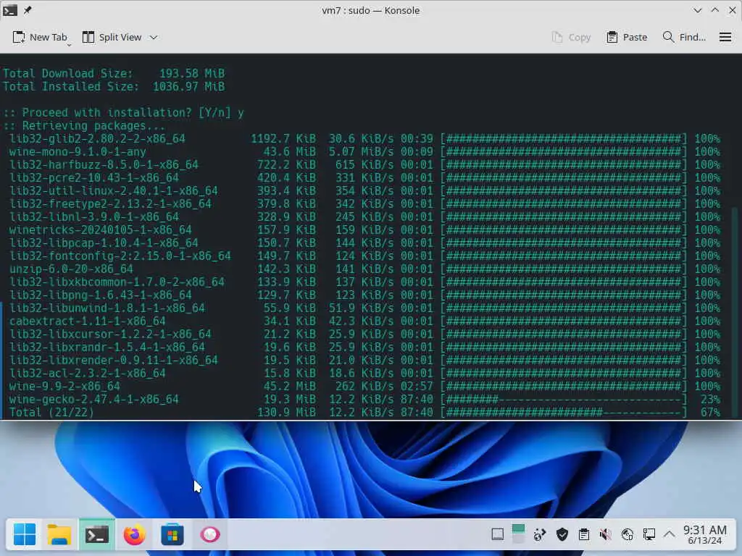Click the disk and devices tray icon
Screen dimensions: 742x556
[627, 535]
